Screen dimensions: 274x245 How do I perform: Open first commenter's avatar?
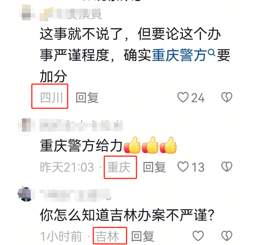pos(26,12)
